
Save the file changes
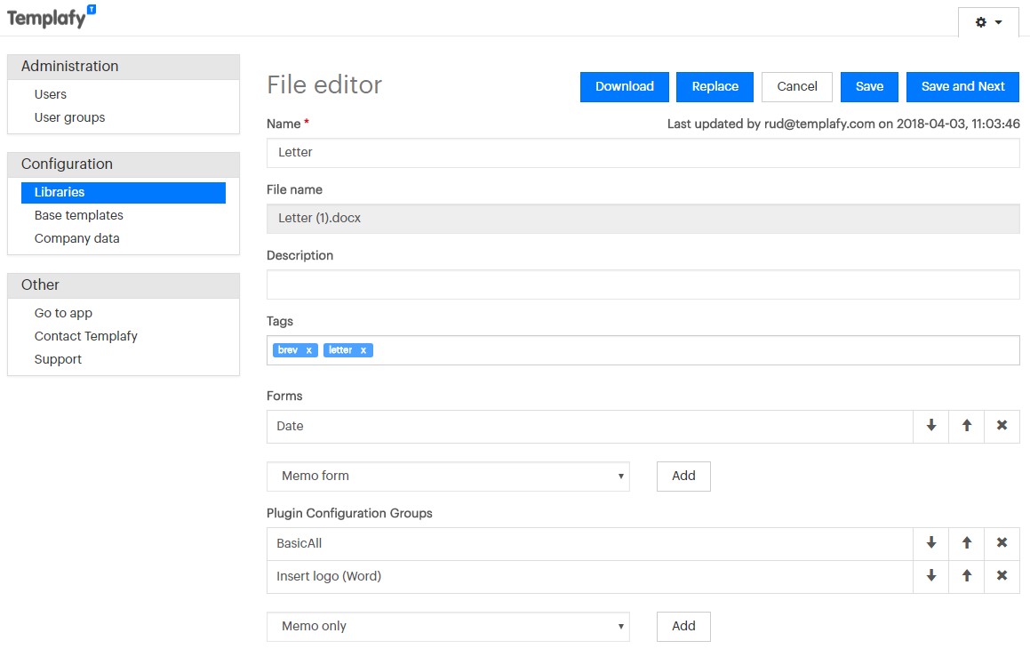(869, 87)
